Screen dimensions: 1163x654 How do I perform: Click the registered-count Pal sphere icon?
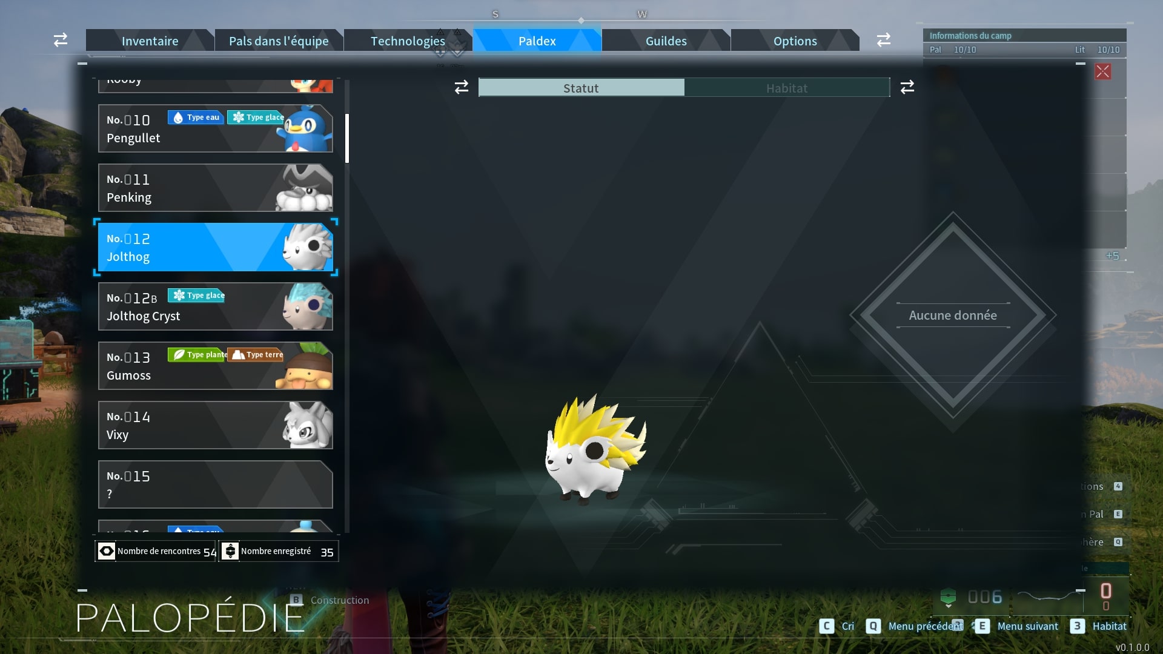tap(230, 551)
